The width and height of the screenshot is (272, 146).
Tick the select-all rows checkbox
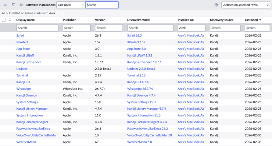tap(4, 20)
